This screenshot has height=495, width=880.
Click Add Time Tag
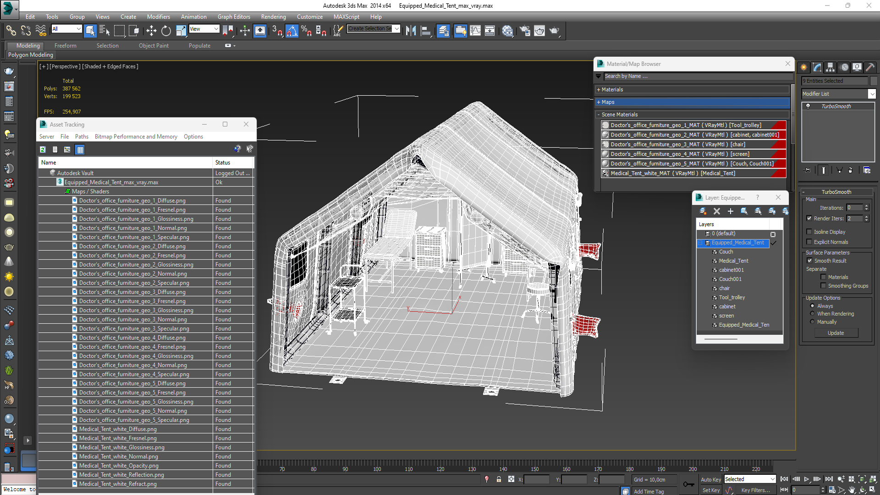pos(649,491)
